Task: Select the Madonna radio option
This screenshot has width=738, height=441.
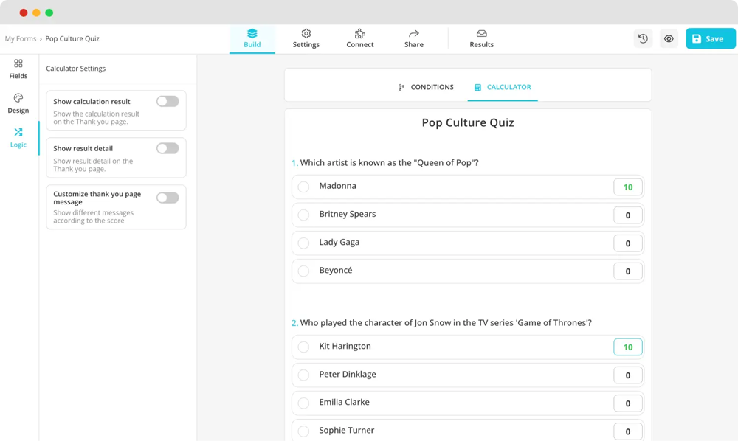Action: (303, 187)
